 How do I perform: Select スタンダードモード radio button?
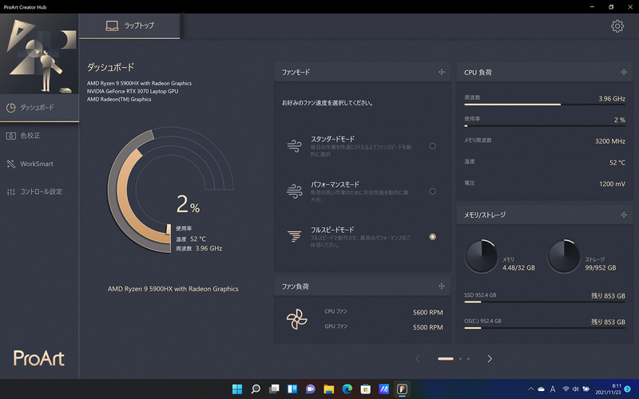coord(432,146)
